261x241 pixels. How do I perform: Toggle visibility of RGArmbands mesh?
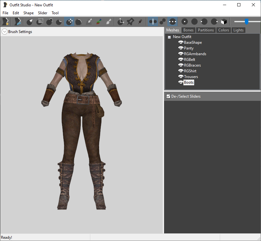(x=181, y=54)
